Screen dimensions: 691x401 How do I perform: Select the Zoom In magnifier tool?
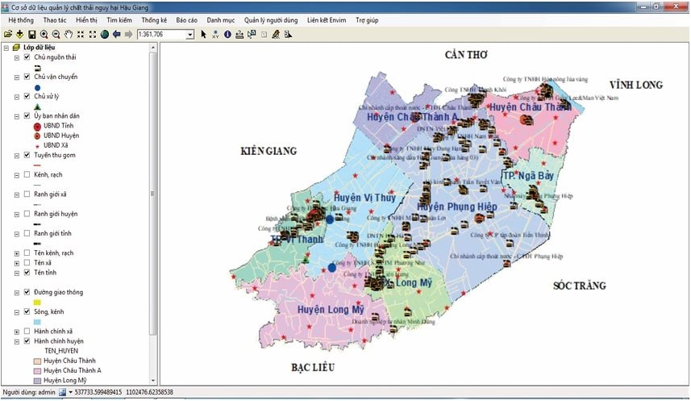(44, 35)
